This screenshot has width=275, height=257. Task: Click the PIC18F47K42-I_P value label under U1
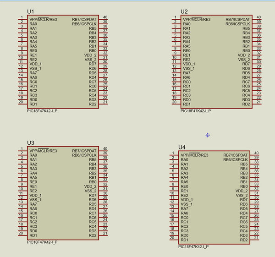tap(42, 111)
